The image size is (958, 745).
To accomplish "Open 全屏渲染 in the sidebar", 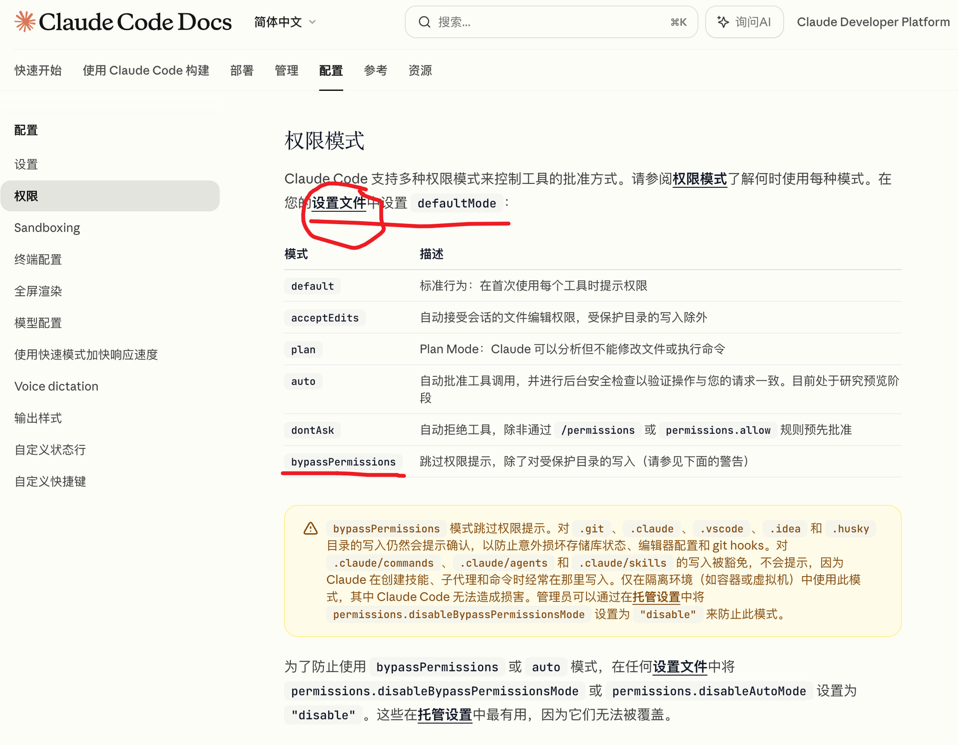I will click(x=38, y=291).
